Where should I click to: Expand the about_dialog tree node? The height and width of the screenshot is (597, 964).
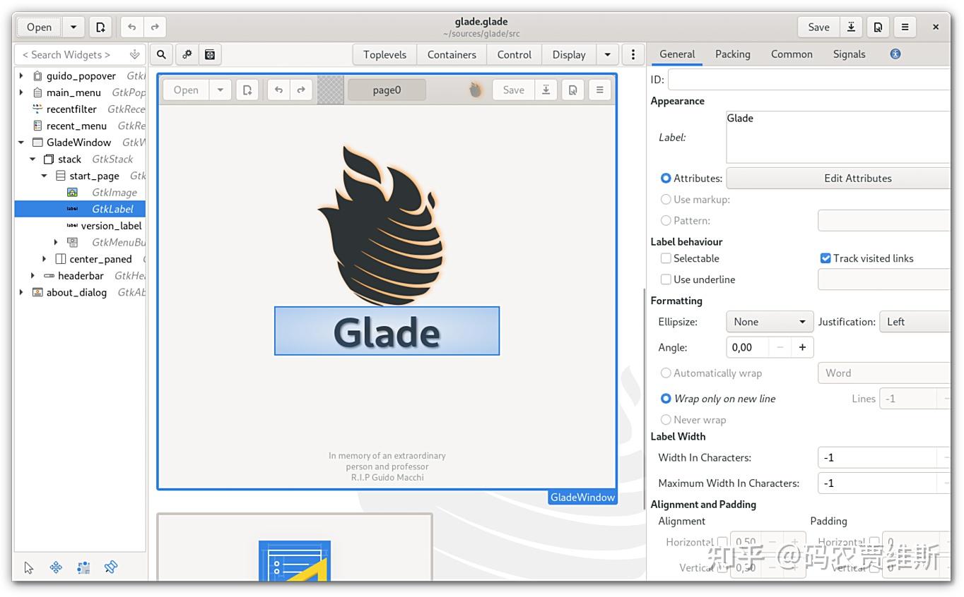coord(21,292)
